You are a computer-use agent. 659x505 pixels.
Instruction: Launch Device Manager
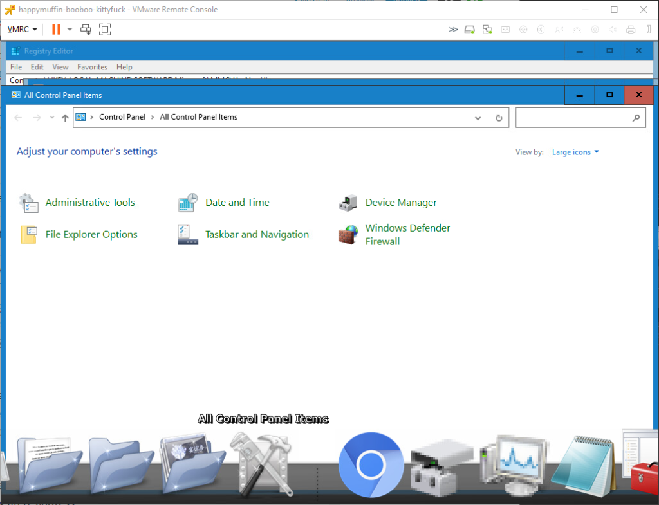(400, 203)
